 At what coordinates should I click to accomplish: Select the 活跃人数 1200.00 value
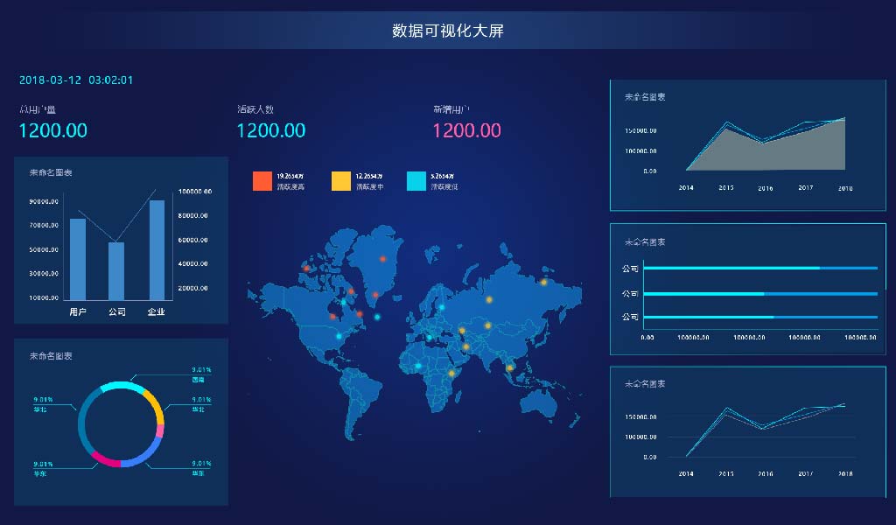(x=271, y=130)
